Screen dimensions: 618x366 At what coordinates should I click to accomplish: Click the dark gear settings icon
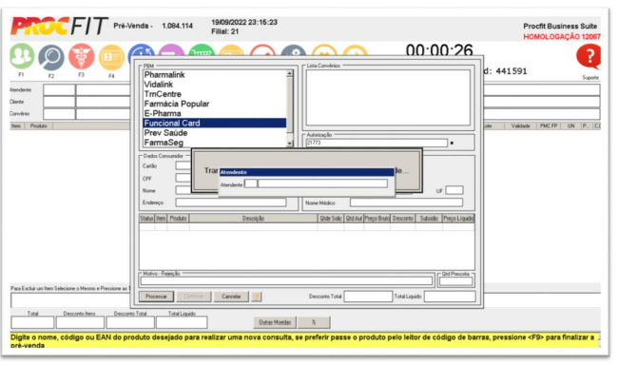293,50
